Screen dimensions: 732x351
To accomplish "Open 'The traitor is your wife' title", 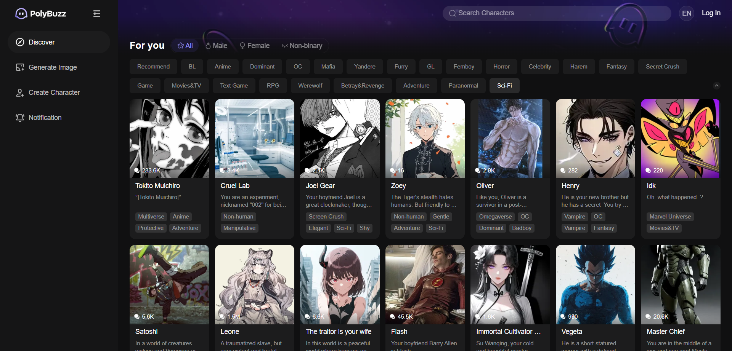I will click(339, 332).
